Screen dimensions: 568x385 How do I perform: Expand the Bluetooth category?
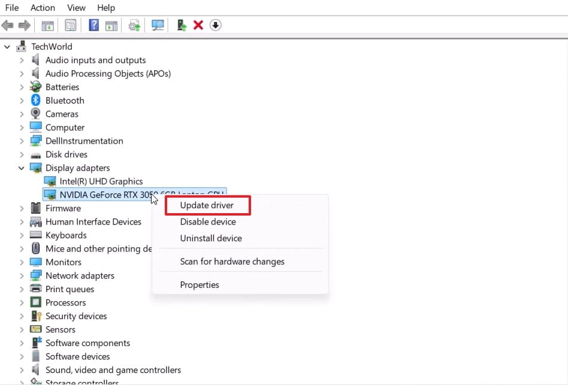click(x=22, y=100)
